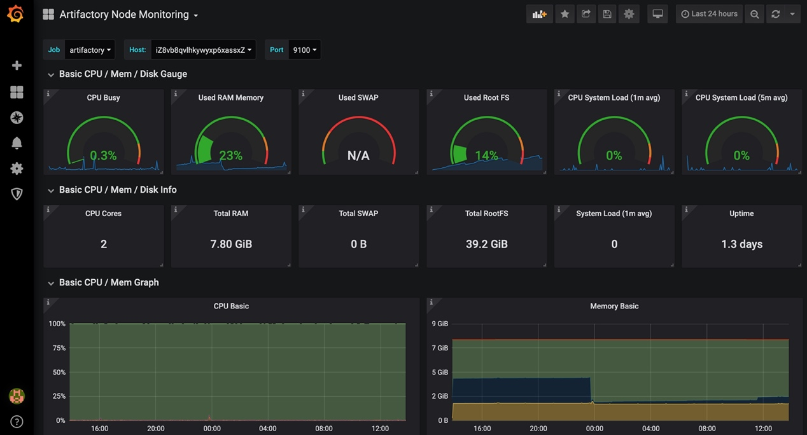Cycle view mode with monitor icon
The width and height of the screenshot is (807, 435).
coord(657,14)
